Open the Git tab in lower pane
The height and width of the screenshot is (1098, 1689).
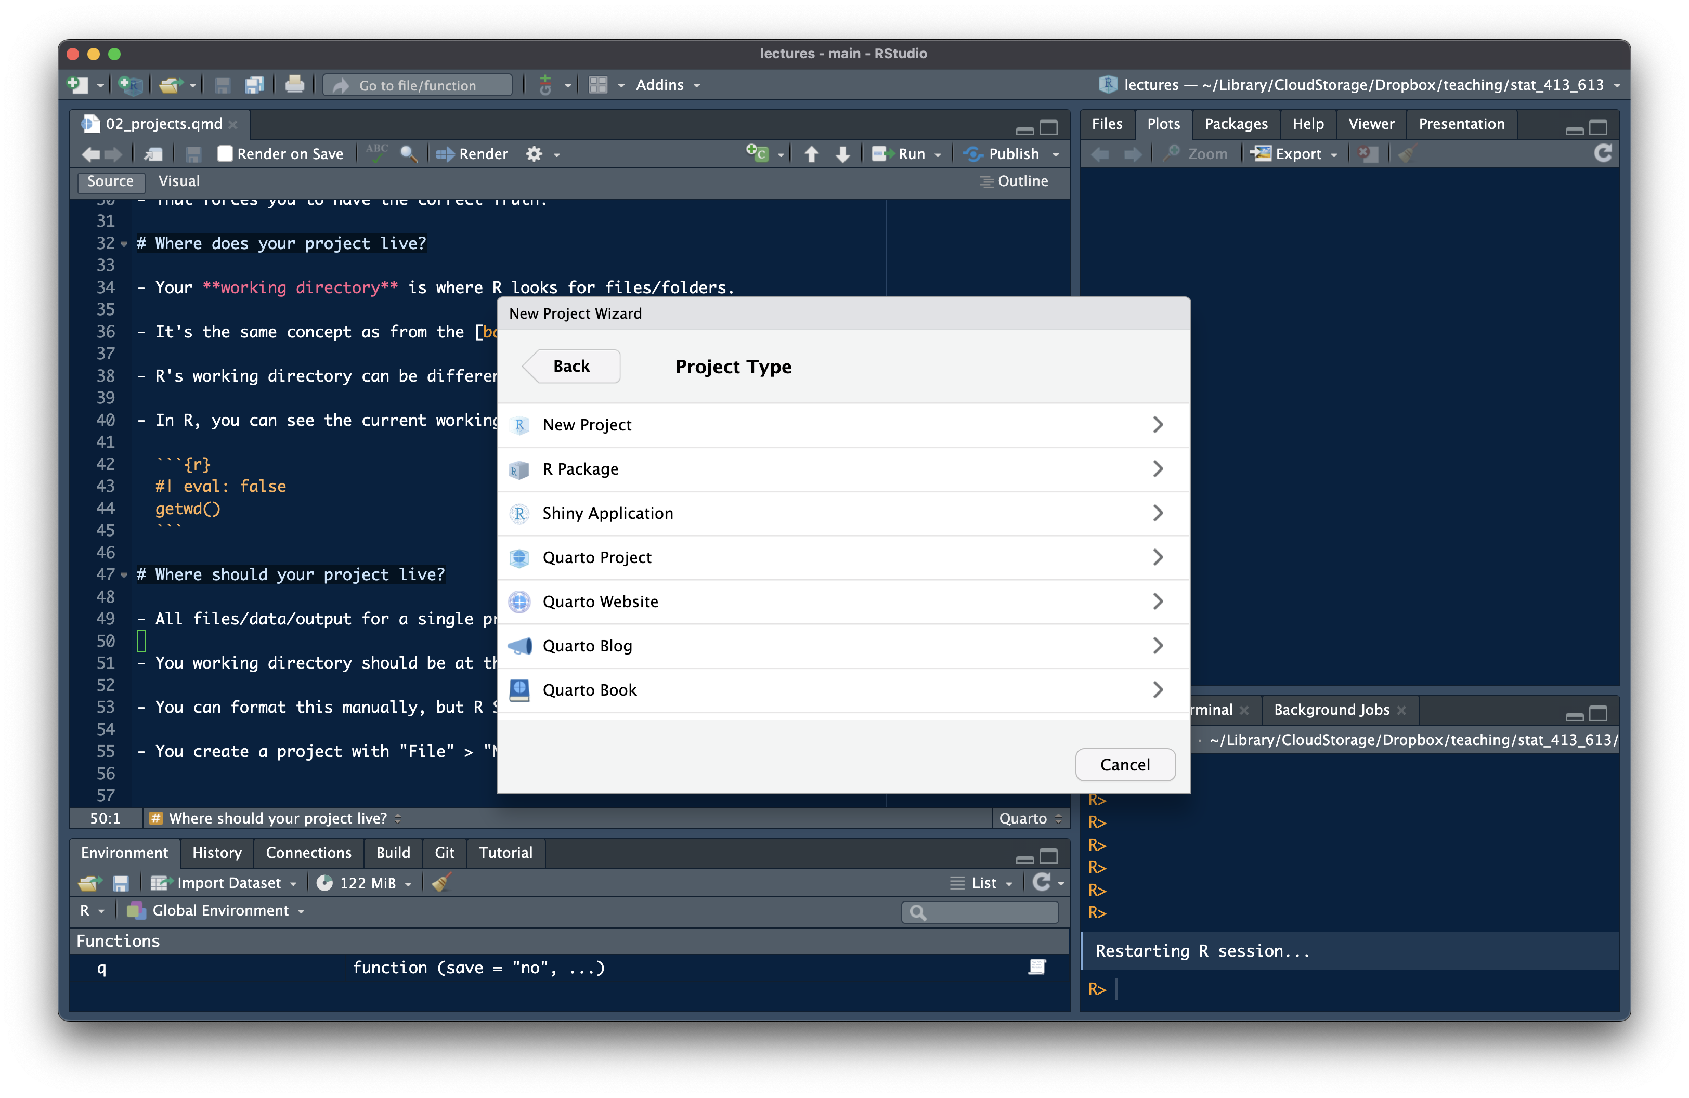(444, 853)
